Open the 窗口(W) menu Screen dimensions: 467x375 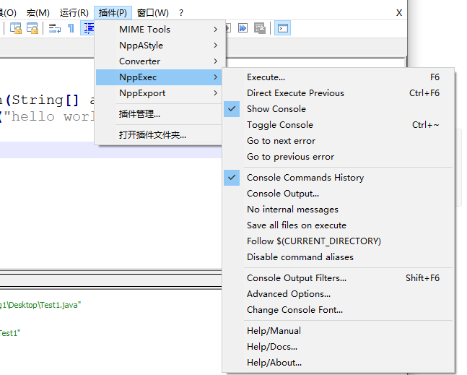click(152, 12)
